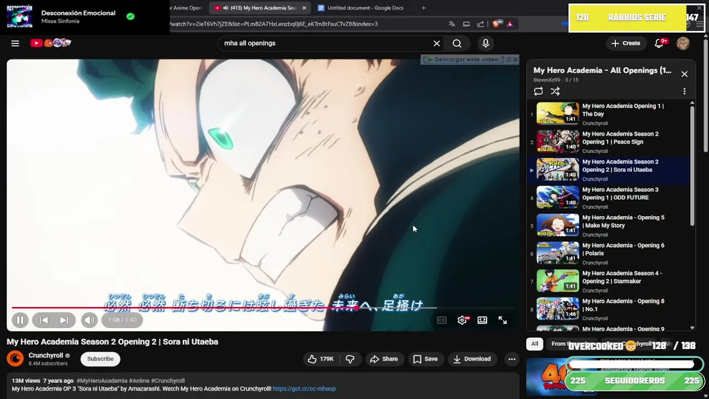Click the address bar URL
This screenshot has width=709, height=399.
(x=274, y=24)
